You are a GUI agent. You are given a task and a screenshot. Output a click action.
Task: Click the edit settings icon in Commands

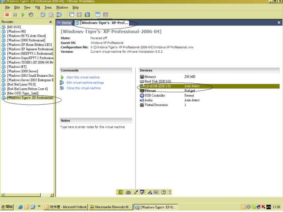pyautogui.click(x=62, y=83)
